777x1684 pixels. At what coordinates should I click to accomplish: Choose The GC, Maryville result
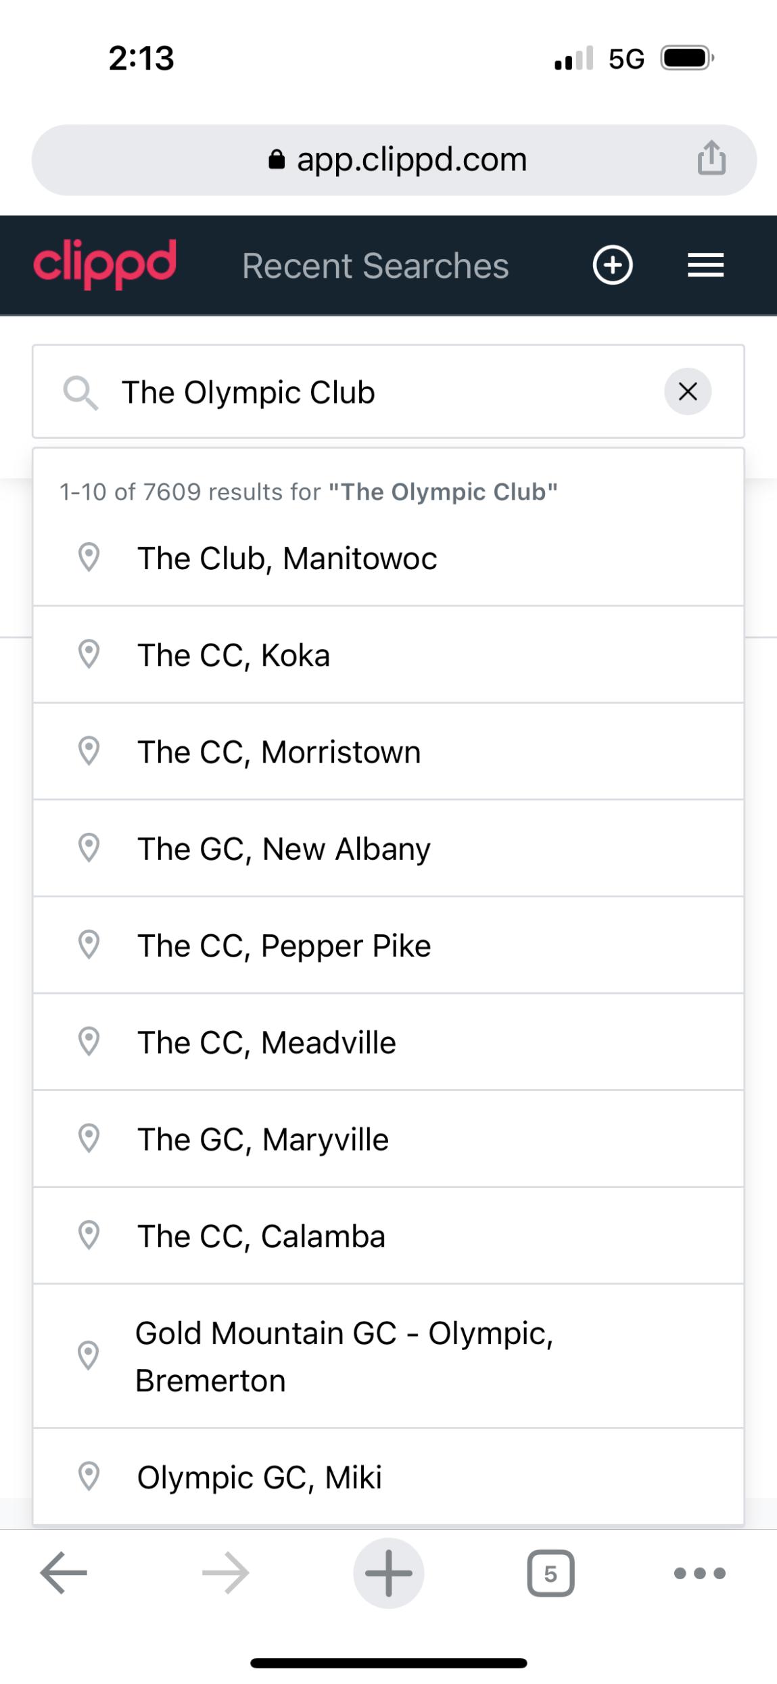[263, 1139]
